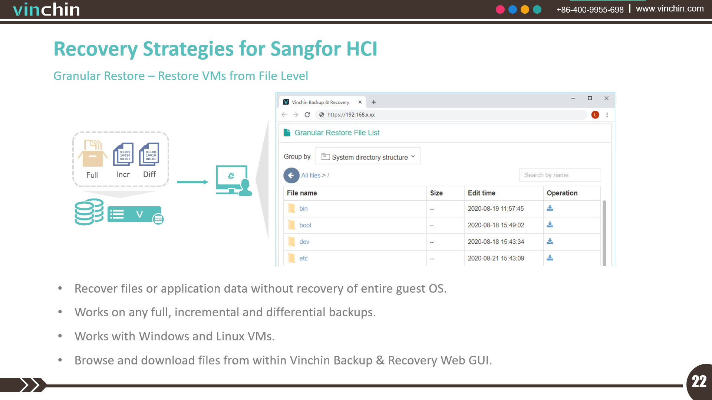Click the Incr backup file icon
This screenshot has width=712, height=400.
123,154
